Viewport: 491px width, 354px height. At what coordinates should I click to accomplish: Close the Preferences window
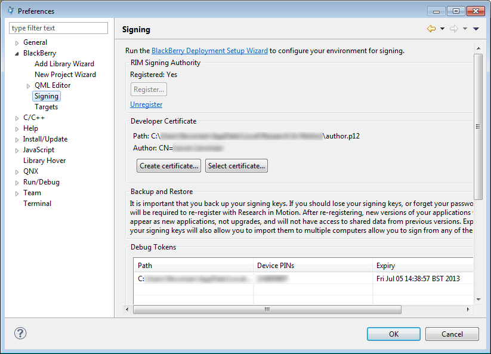(475, 11)
